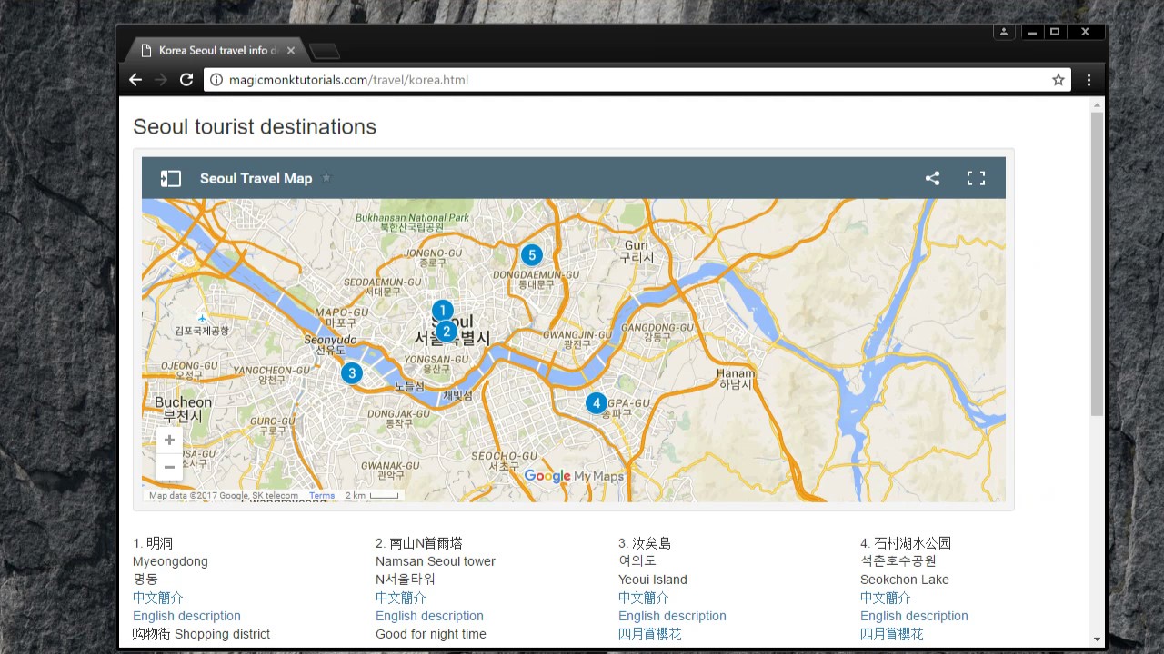1164x654 pixels.
Task: View site information icon in address bar
Action: (x=216, y=80)
